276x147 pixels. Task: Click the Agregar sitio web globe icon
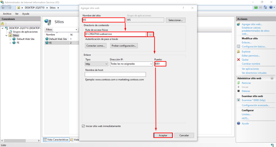point(239,24)
